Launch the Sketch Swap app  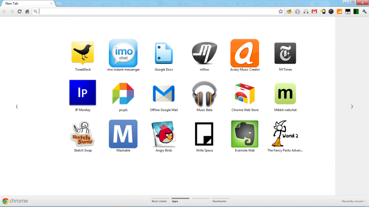(83, 134)
